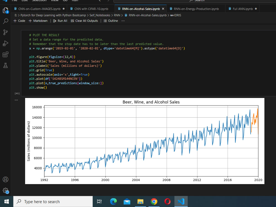The height and width of the screenshot is (207, 276).
Task: Click Clear All Outputs
Action: point(84,21)
